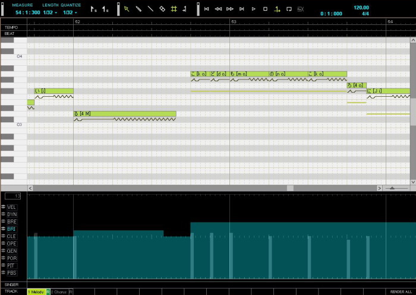
Task: Click the curve edit icon beside grid
Action: tap(185, 9)
